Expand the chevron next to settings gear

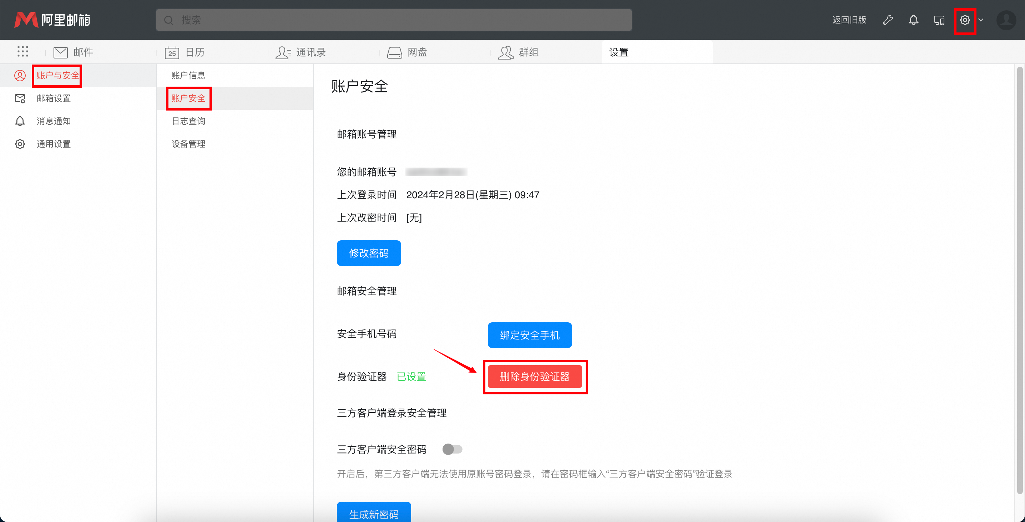[x=981, y=20]
